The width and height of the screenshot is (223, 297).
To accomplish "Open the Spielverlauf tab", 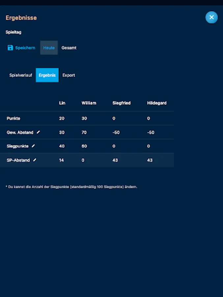I will coord(21,75).
